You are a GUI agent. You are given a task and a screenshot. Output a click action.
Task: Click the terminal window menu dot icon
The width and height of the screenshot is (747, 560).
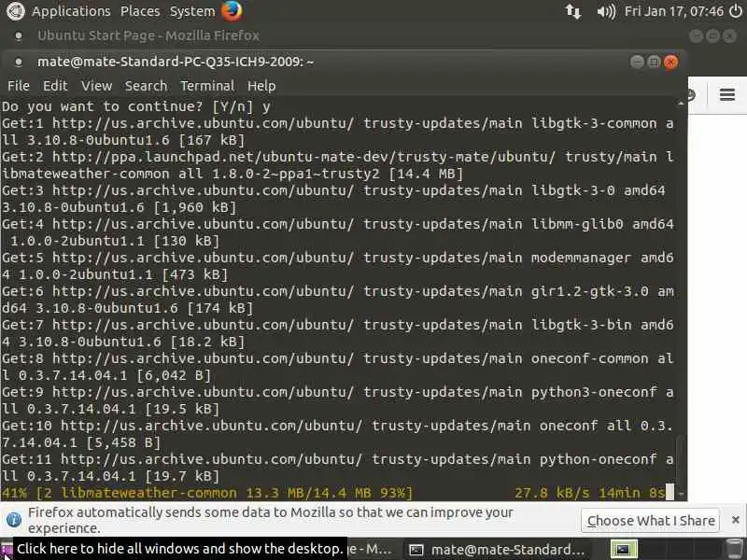click(x=19, y=62)
